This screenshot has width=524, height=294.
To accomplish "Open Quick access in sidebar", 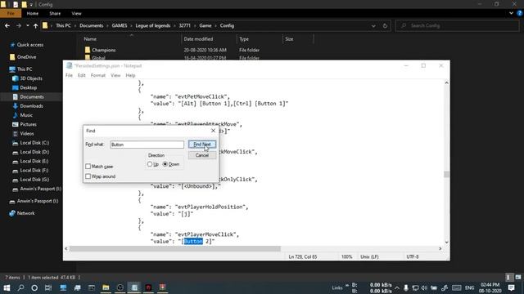I will (30, 45).
